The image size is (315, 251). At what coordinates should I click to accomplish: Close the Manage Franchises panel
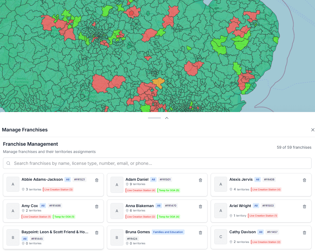(313, 130)
